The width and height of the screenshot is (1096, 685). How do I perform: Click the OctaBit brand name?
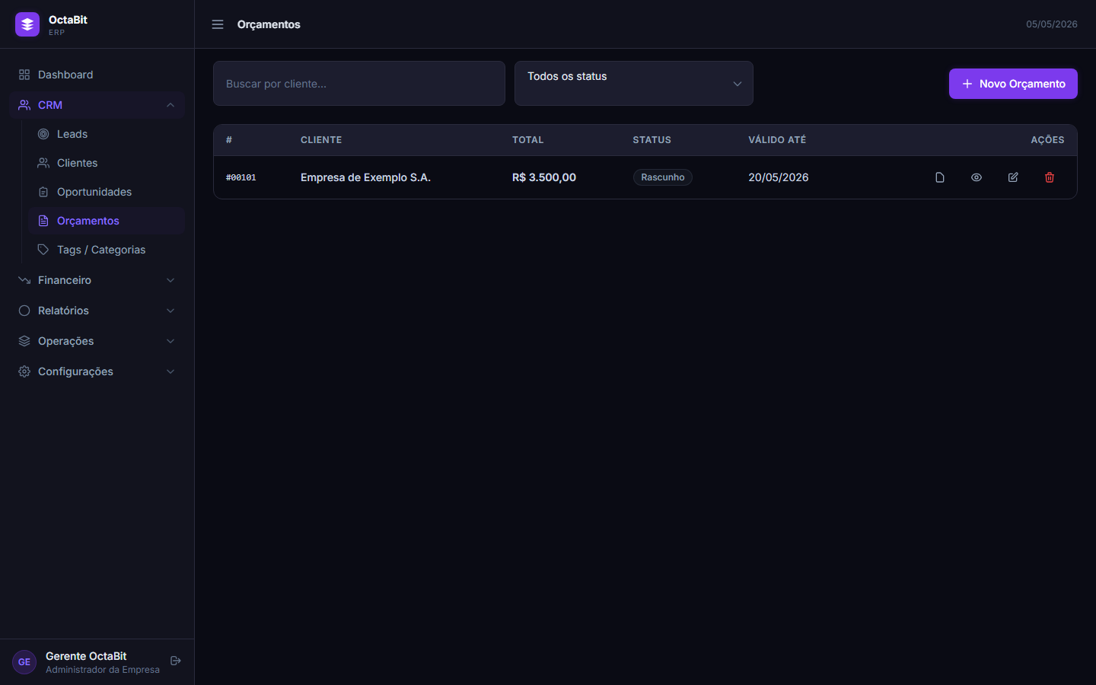tap(68, 20)
